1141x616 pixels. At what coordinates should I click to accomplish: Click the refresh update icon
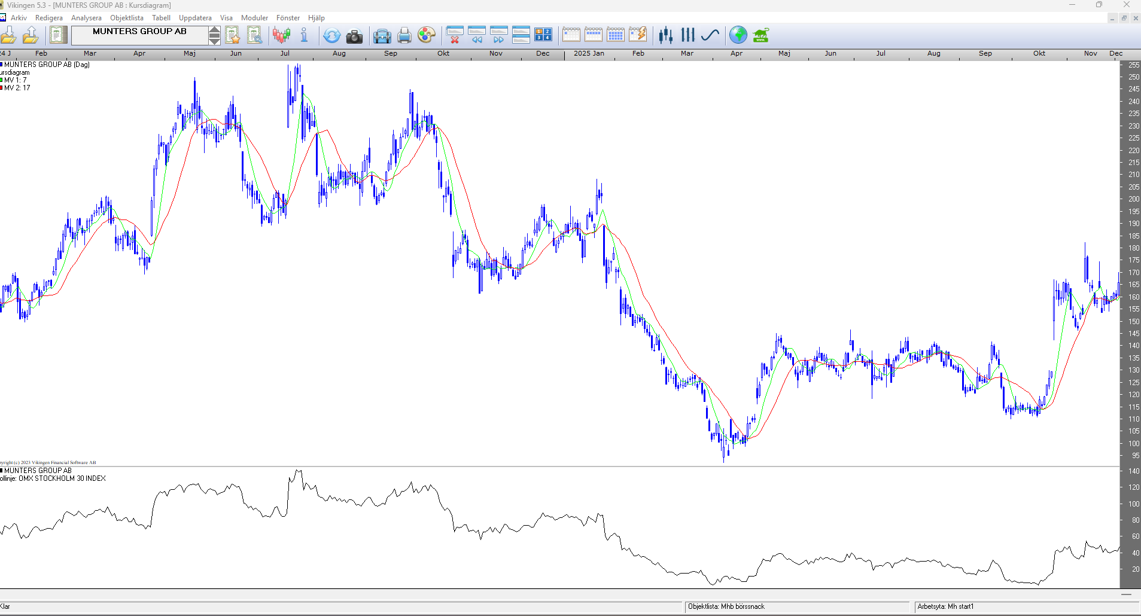331,36
